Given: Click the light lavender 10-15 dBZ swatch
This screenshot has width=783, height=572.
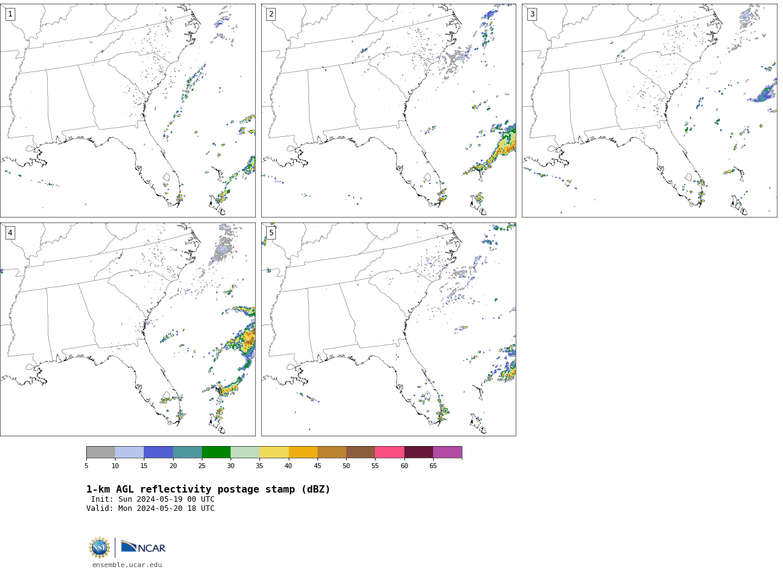Looking at the screenshot, I should pos(129,452).
